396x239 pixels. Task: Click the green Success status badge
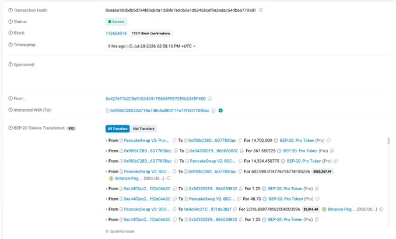[x=116, y=22]
